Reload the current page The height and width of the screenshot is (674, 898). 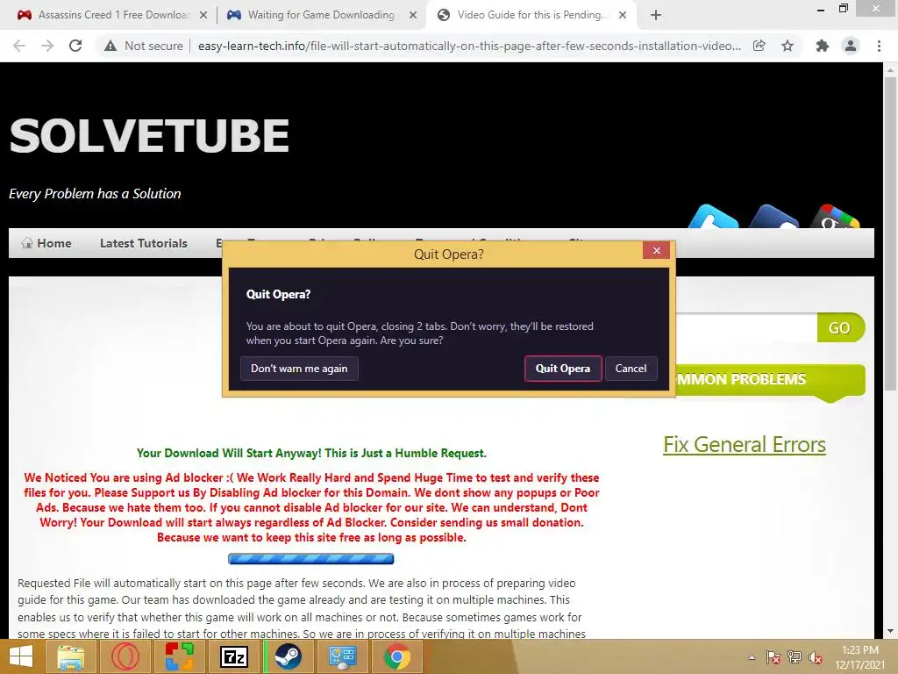[x=75, y=46]
